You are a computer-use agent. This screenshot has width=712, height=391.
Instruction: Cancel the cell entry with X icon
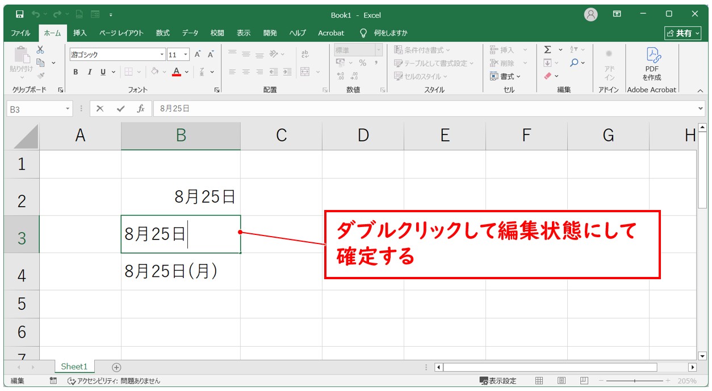(100, 109)
